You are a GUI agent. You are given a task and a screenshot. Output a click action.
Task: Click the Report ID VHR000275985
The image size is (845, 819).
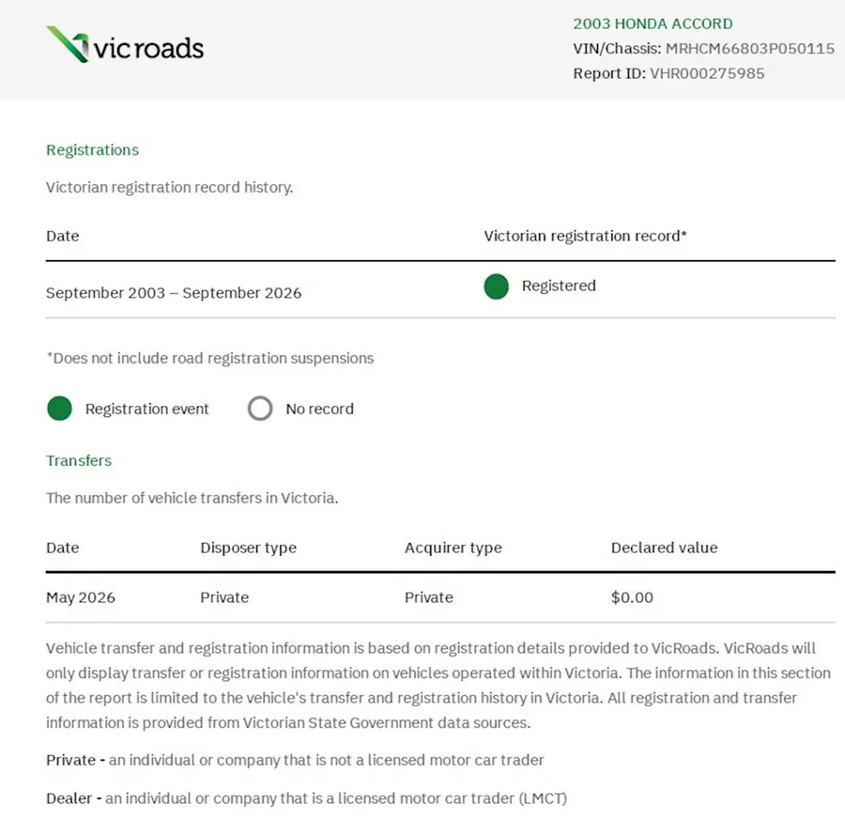coord(706,73)
